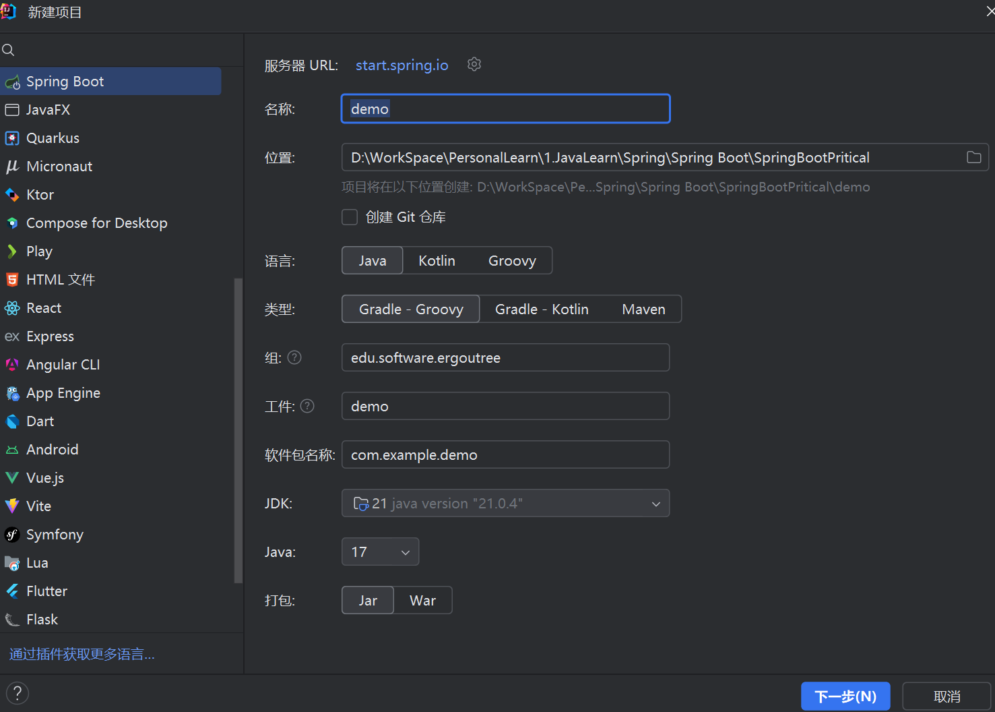The image size is (995, 712).
Task: Pick the Express ex icon
Action: click(x=12, y=336)
